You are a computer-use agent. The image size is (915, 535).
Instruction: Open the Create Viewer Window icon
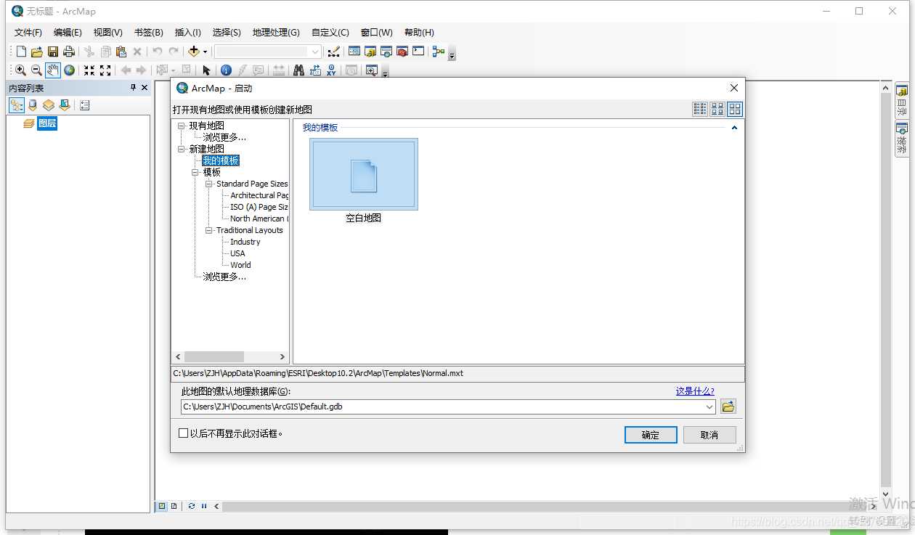click(372, 70)
